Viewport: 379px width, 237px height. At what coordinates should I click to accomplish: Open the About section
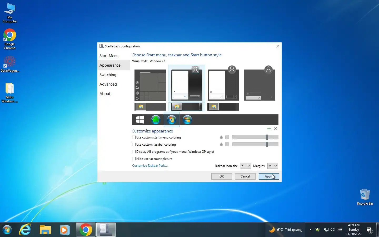(x=114, y=94)
